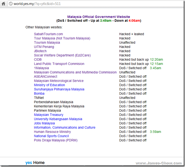The height and width of the screenshot is (167, 185).
Task: Click the Parlimen Malaysia text
Action: [x=47, y=111]
